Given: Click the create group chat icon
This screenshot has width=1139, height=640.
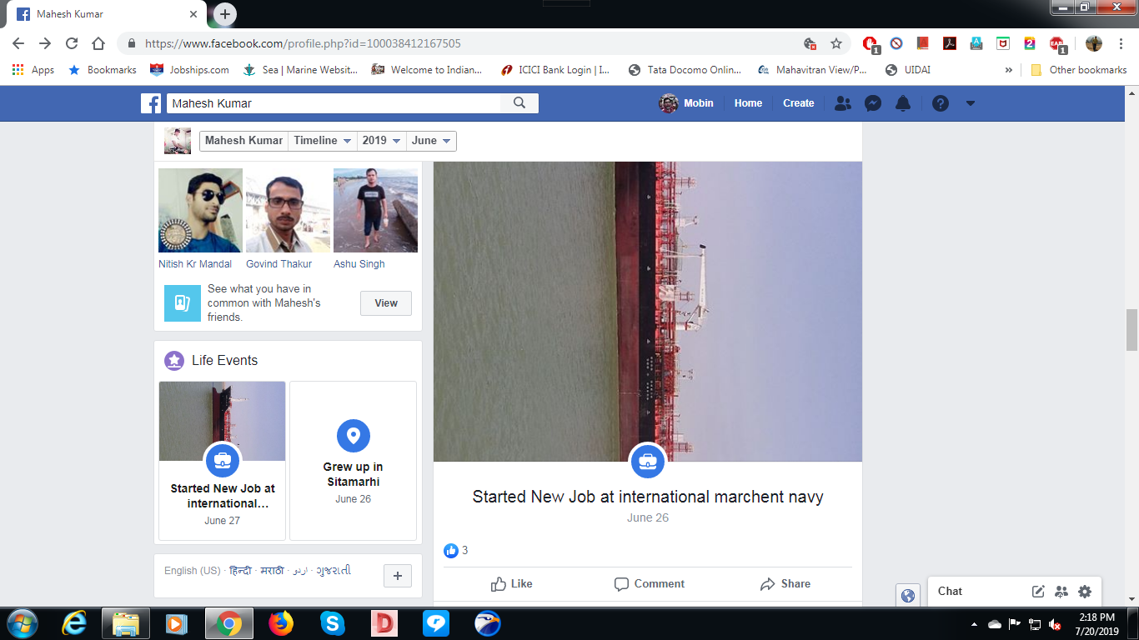Looking at the screenshot, I should 1061,592.
